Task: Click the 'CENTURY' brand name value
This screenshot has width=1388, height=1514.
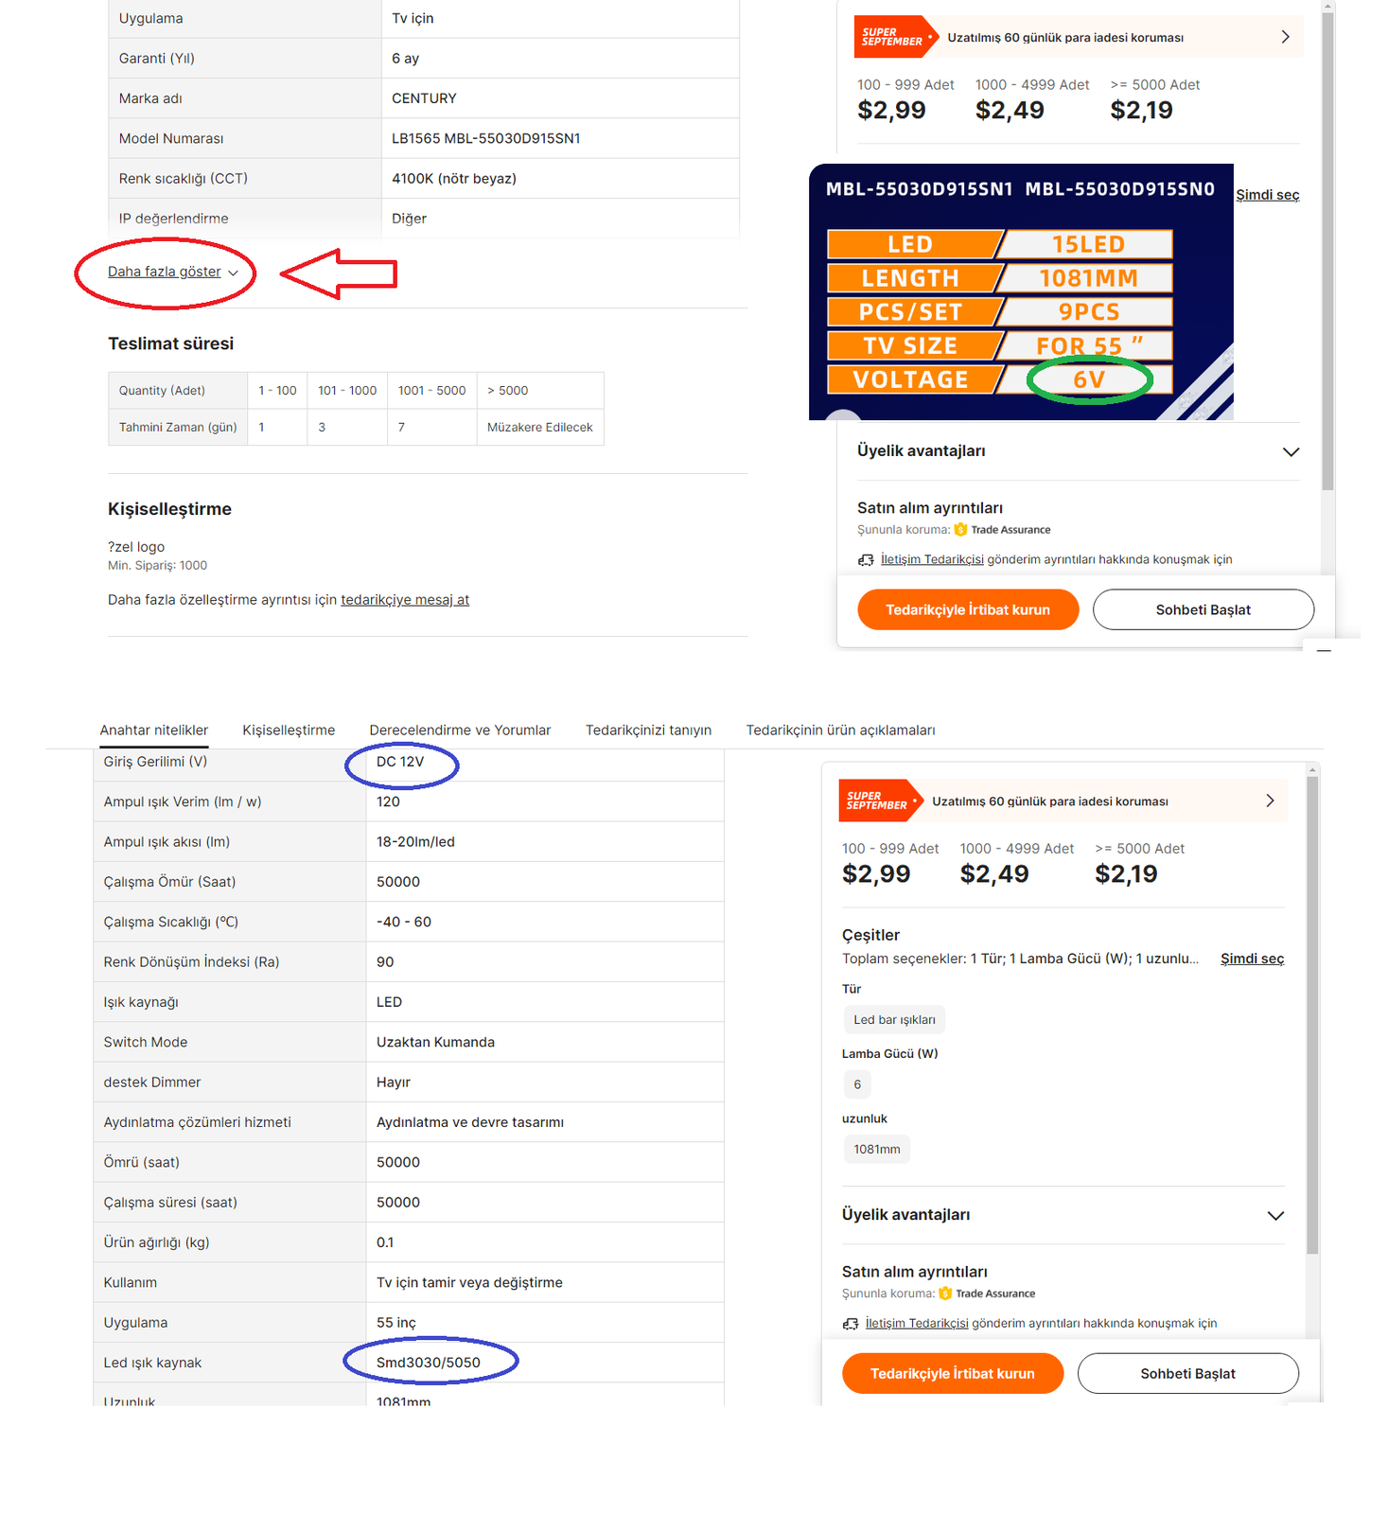Action: click(x=424, y=98)
